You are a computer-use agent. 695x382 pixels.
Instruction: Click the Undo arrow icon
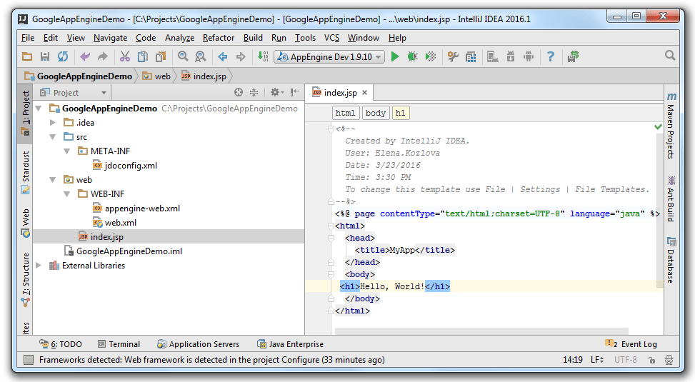pos(86,56)
